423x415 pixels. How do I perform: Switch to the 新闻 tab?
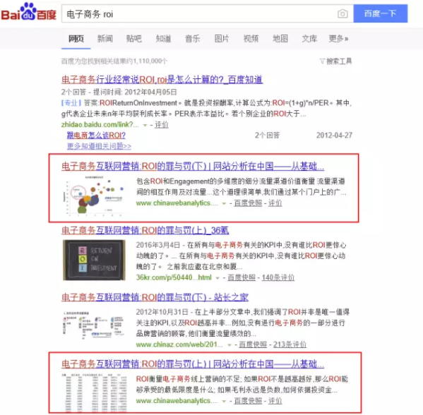pos(105,39)
